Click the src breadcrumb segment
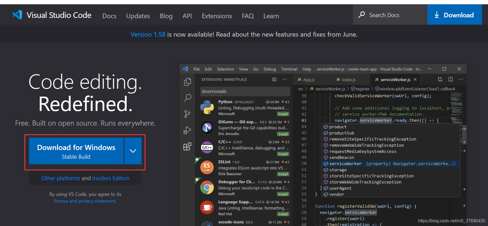The image size is (488, 226). click(x=301, y=89)
